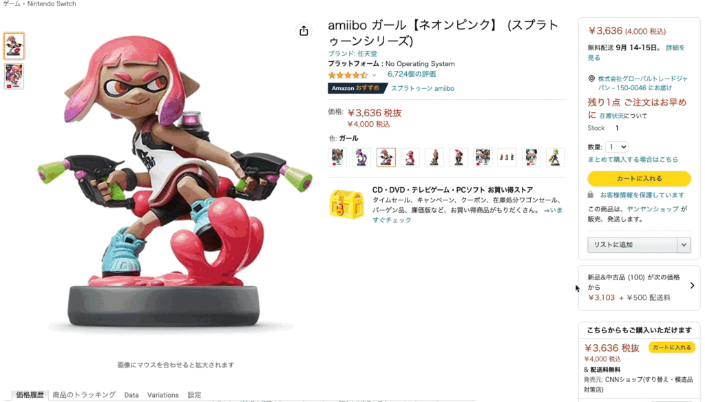Screen dimensions: 705x402
Task: Expand the rating breakdown chevron
Action: pos(374,75)
